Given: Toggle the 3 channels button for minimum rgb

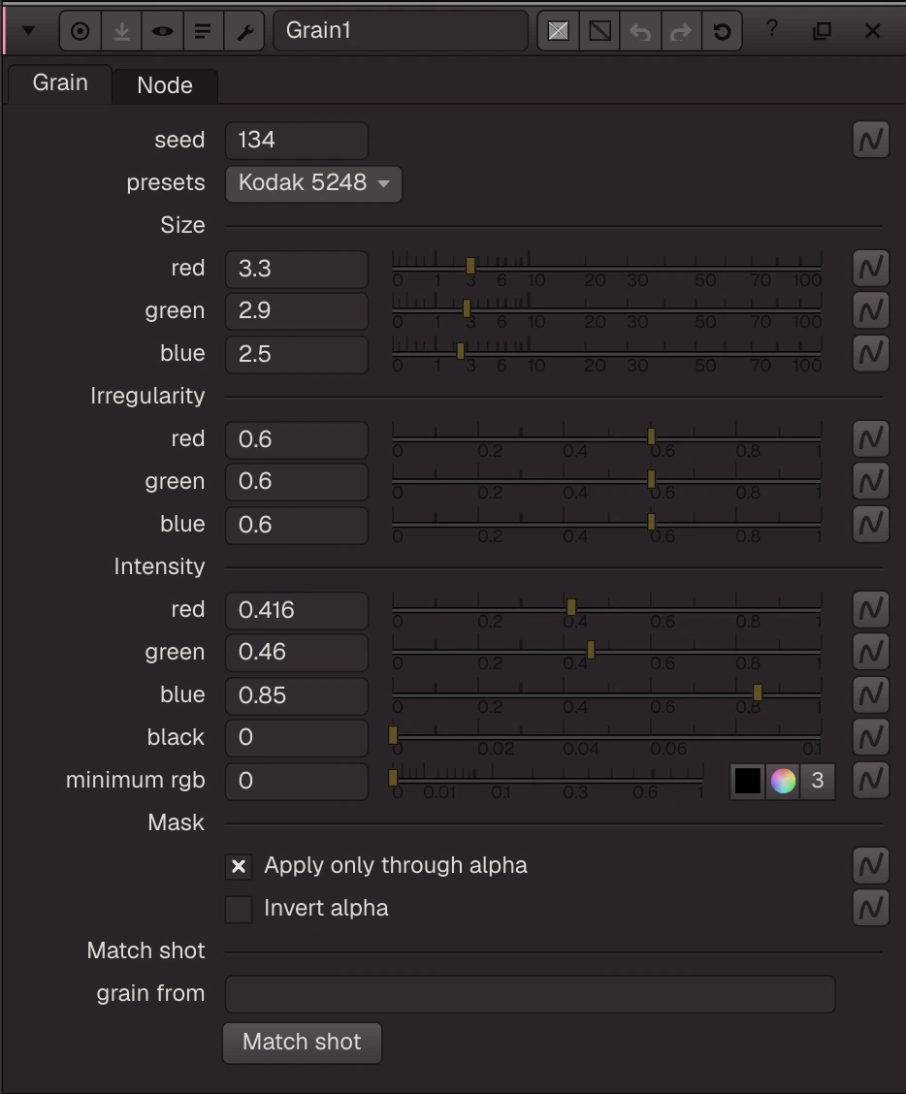Looking at the screenshot, I should click(x=818, y=782).
